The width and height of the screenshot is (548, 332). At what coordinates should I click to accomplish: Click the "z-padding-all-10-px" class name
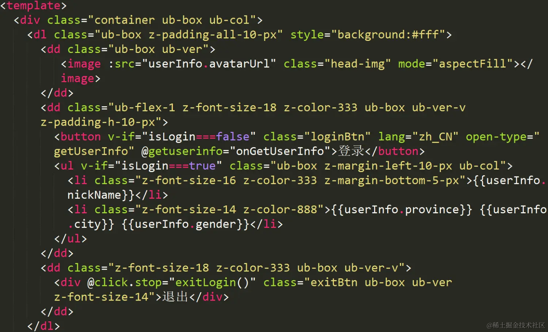point(212,34)
